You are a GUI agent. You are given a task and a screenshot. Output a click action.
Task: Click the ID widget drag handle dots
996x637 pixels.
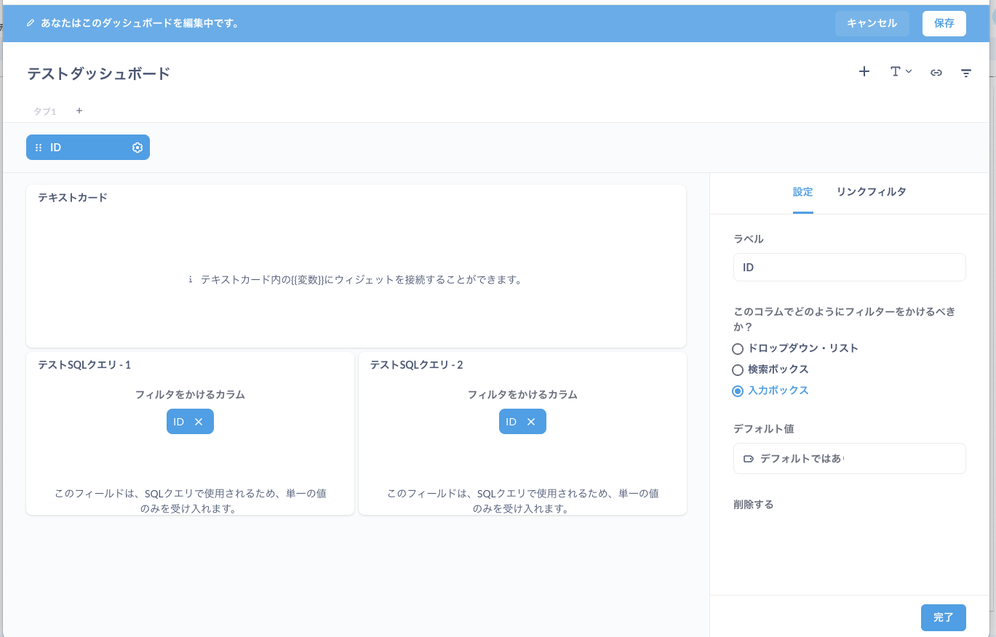(38, 147)
